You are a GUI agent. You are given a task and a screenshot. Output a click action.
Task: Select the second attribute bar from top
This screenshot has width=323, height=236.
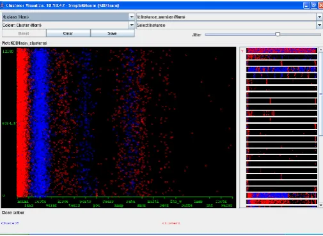[x=281, y=57]
